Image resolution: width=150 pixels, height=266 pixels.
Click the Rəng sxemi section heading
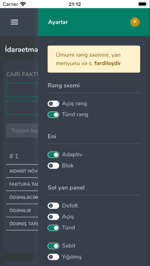coord(64,86)
